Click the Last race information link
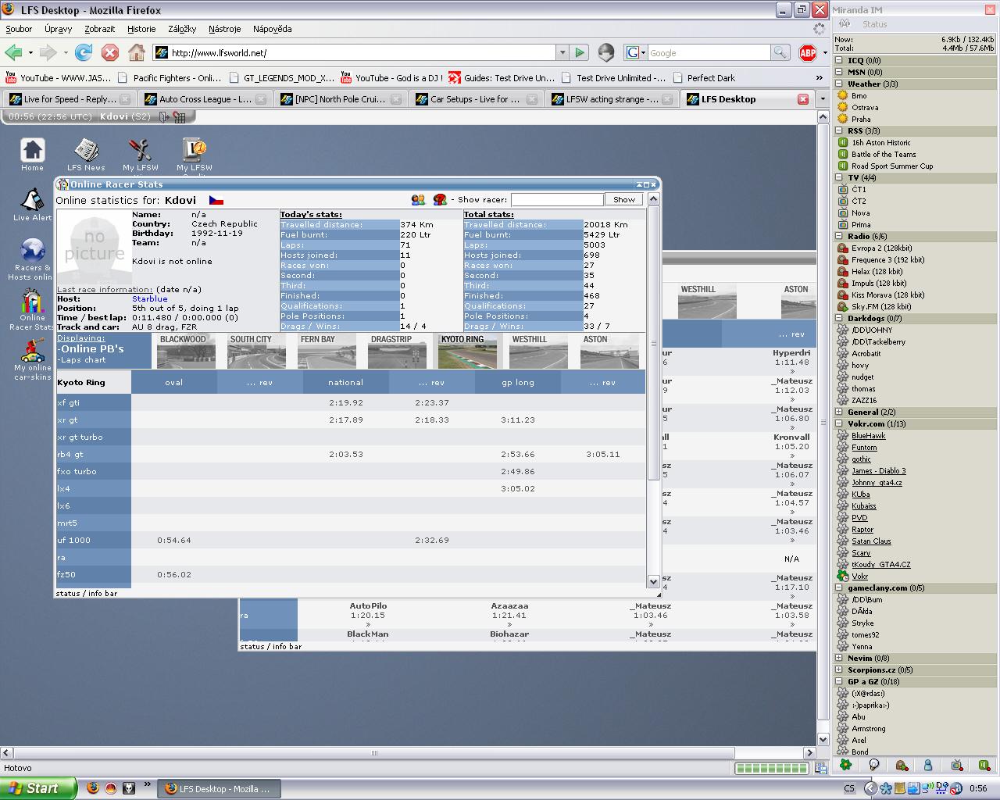The width and height of the screenshot is (1000, 800). click(x=105, y=289)
